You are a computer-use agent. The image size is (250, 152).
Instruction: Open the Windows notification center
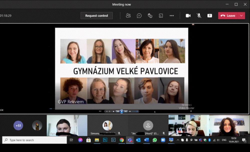click(244, 140)
